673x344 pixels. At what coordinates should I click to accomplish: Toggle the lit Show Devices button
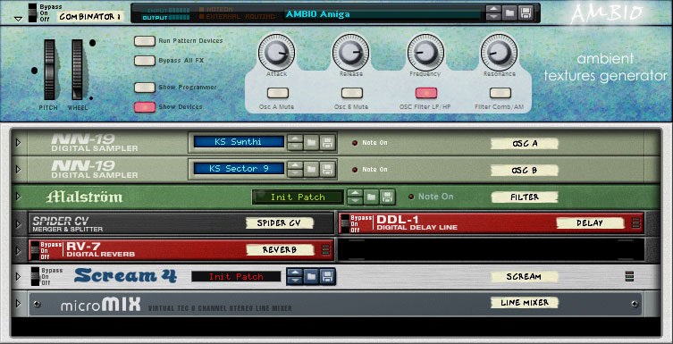tap(145, 107)
